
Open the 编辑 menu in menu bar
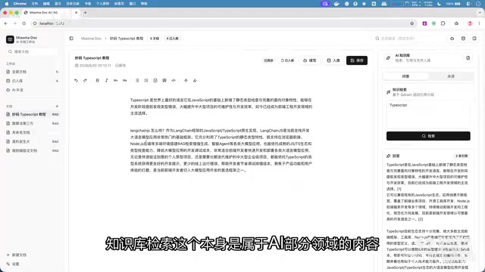(x=46, y=4)
